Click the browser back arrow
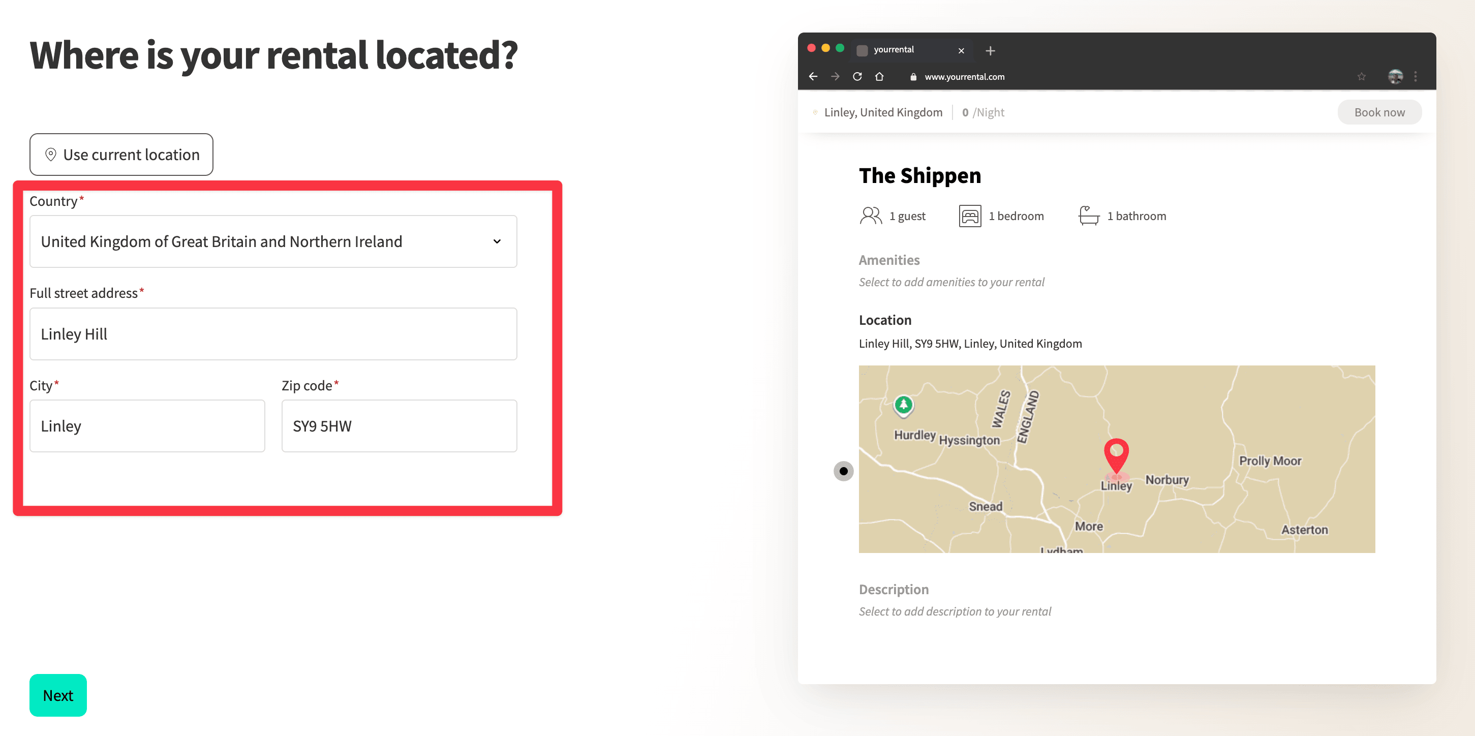 [814, 76]
